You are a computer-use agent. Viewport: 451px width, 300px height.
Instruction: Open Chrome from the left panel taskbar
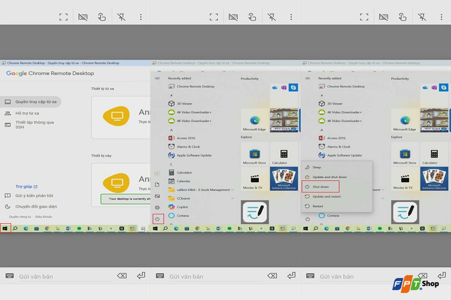[47, 229]
